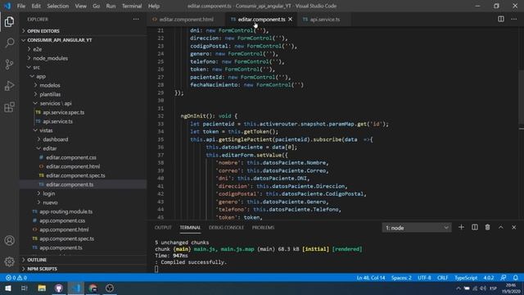Image resolution: width=524 pixels, height=295 pixels.
Task: Open File Explorer from the taskbar
Action: click(42, 288)
